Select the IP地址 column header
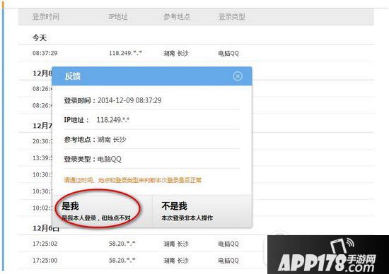The image size is (389, 274). coord(118,17)
